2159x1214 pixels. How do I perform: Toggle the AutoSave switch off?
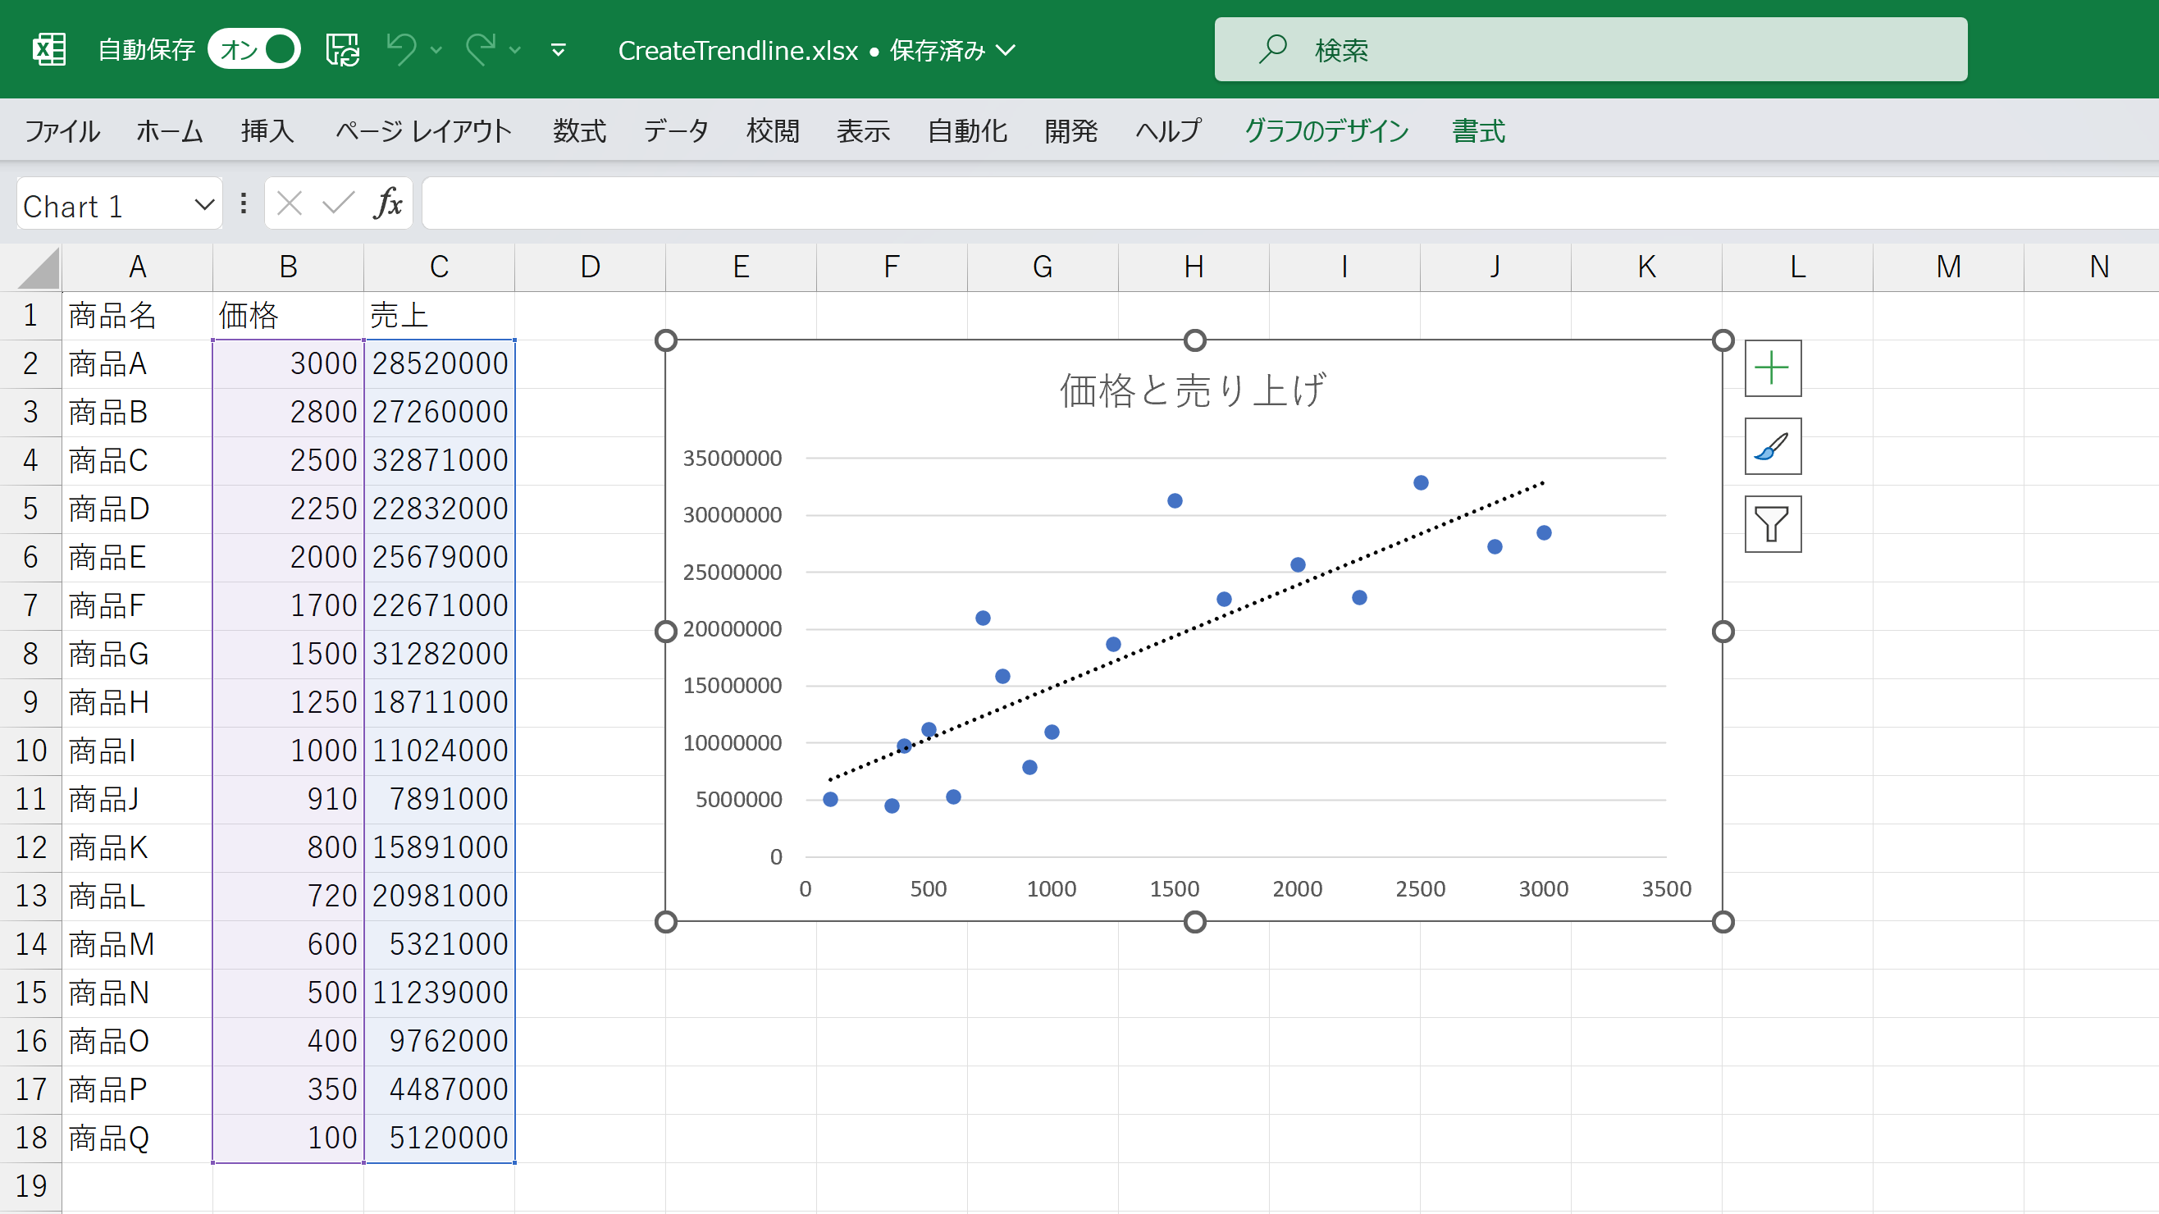point(255,49)
